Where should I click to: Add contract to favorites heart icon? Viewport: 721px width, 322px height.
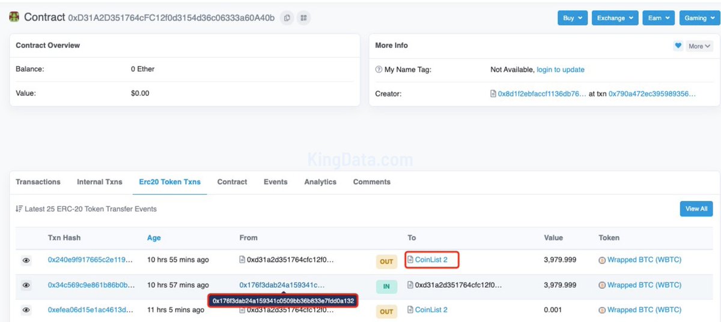point(678,46)
